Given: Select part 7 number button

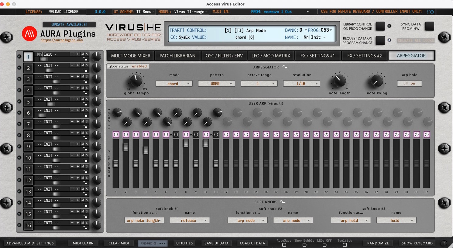Looking at the screenshot, I should point(28,124).
